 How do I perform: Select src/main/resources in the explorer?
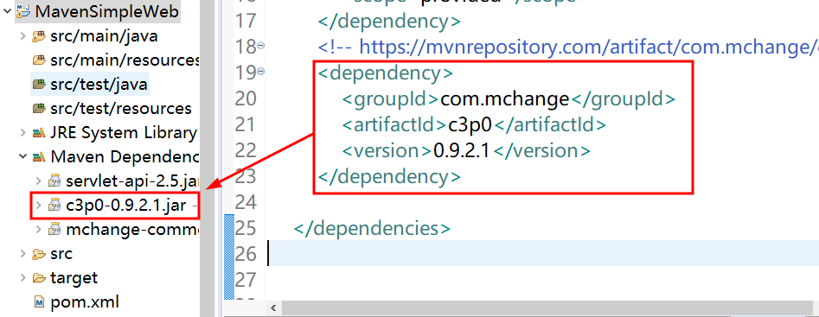click(x=125, y=60)
